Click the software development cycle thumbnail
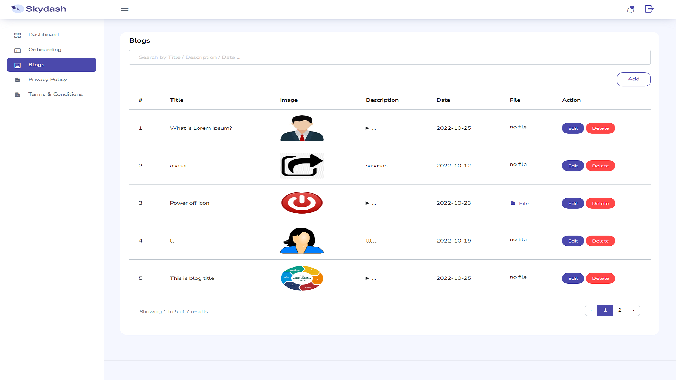The image size is (676, 380). pyautogui.click(x=302, y=278)
